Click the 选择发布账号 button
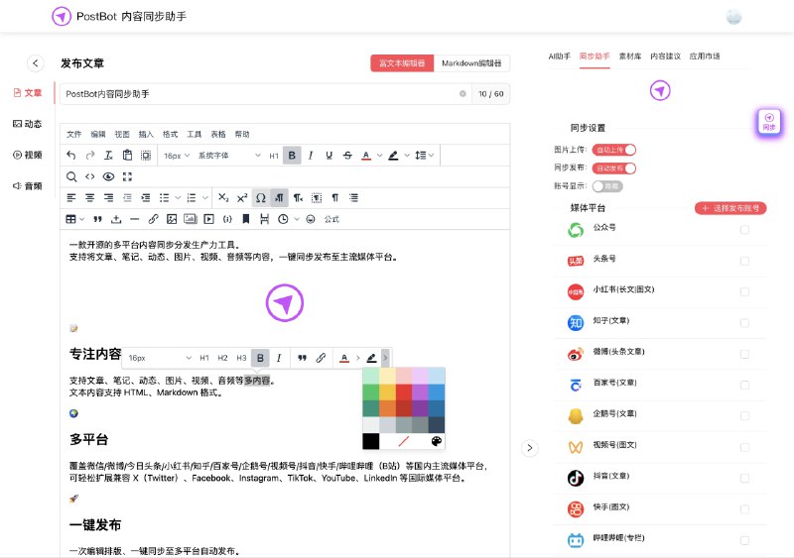The image size is (794, 558). click(730, 208)
